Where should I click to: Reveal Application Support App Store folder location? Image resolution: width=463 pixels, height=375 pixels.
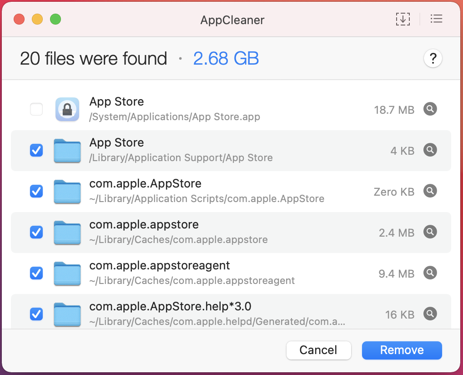click(430, 150)
